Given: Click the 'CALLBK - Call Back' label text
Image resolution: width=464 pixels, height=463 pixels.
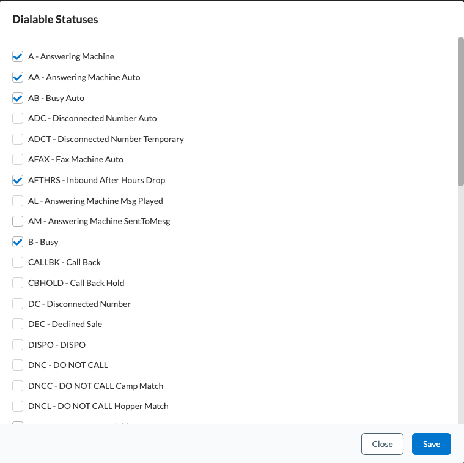Looking at the screenshot, I should [65, 262].
